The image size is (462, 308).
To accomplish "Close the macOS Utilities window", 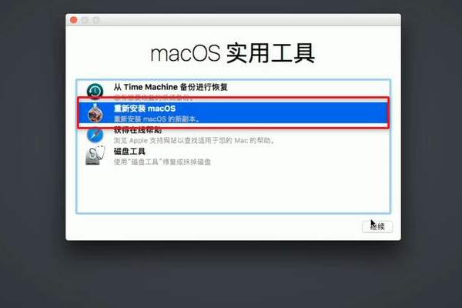I will pos(74,20).
